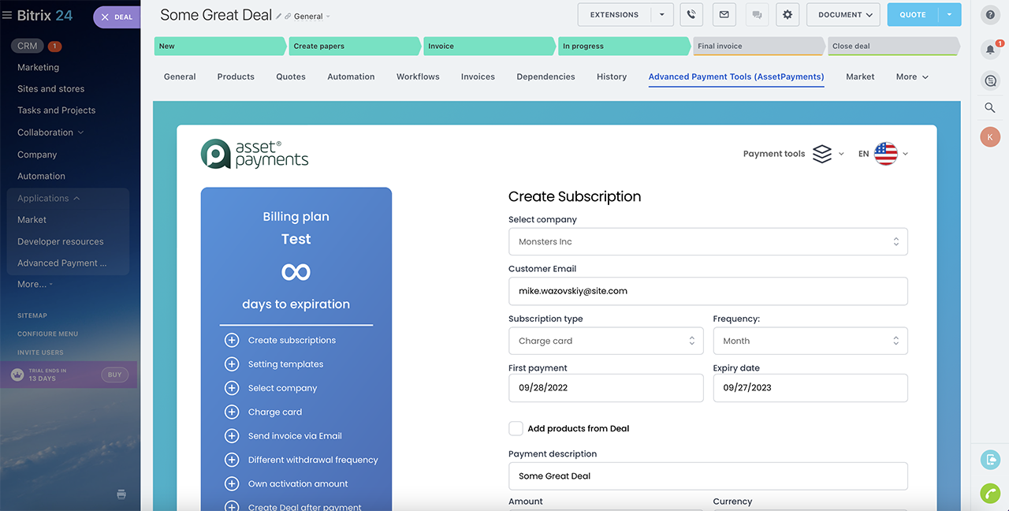The height and width of the screenshot is (511, 1009).
Task: Open the notifications bell icon
Action: coord(990,50)
